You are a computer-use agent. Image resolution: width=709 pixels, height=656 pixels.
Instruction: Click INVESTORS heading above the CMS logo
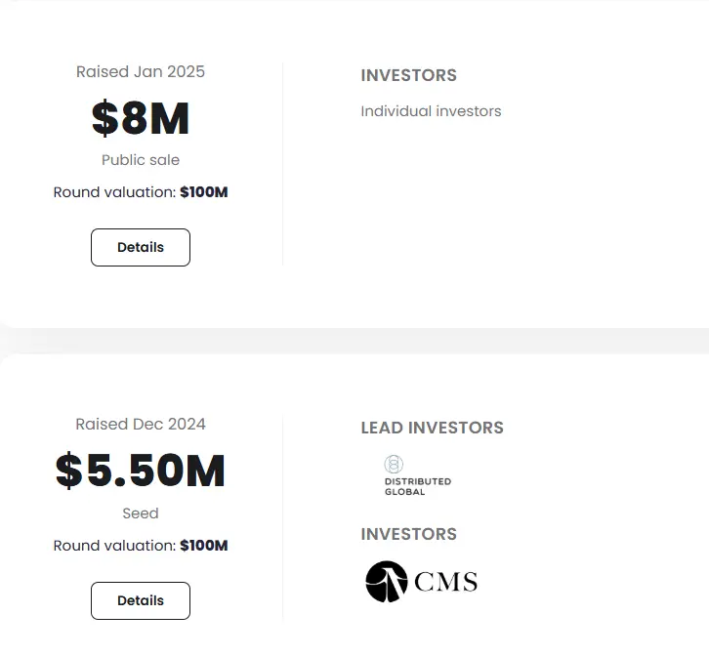[x=408, y=534]
